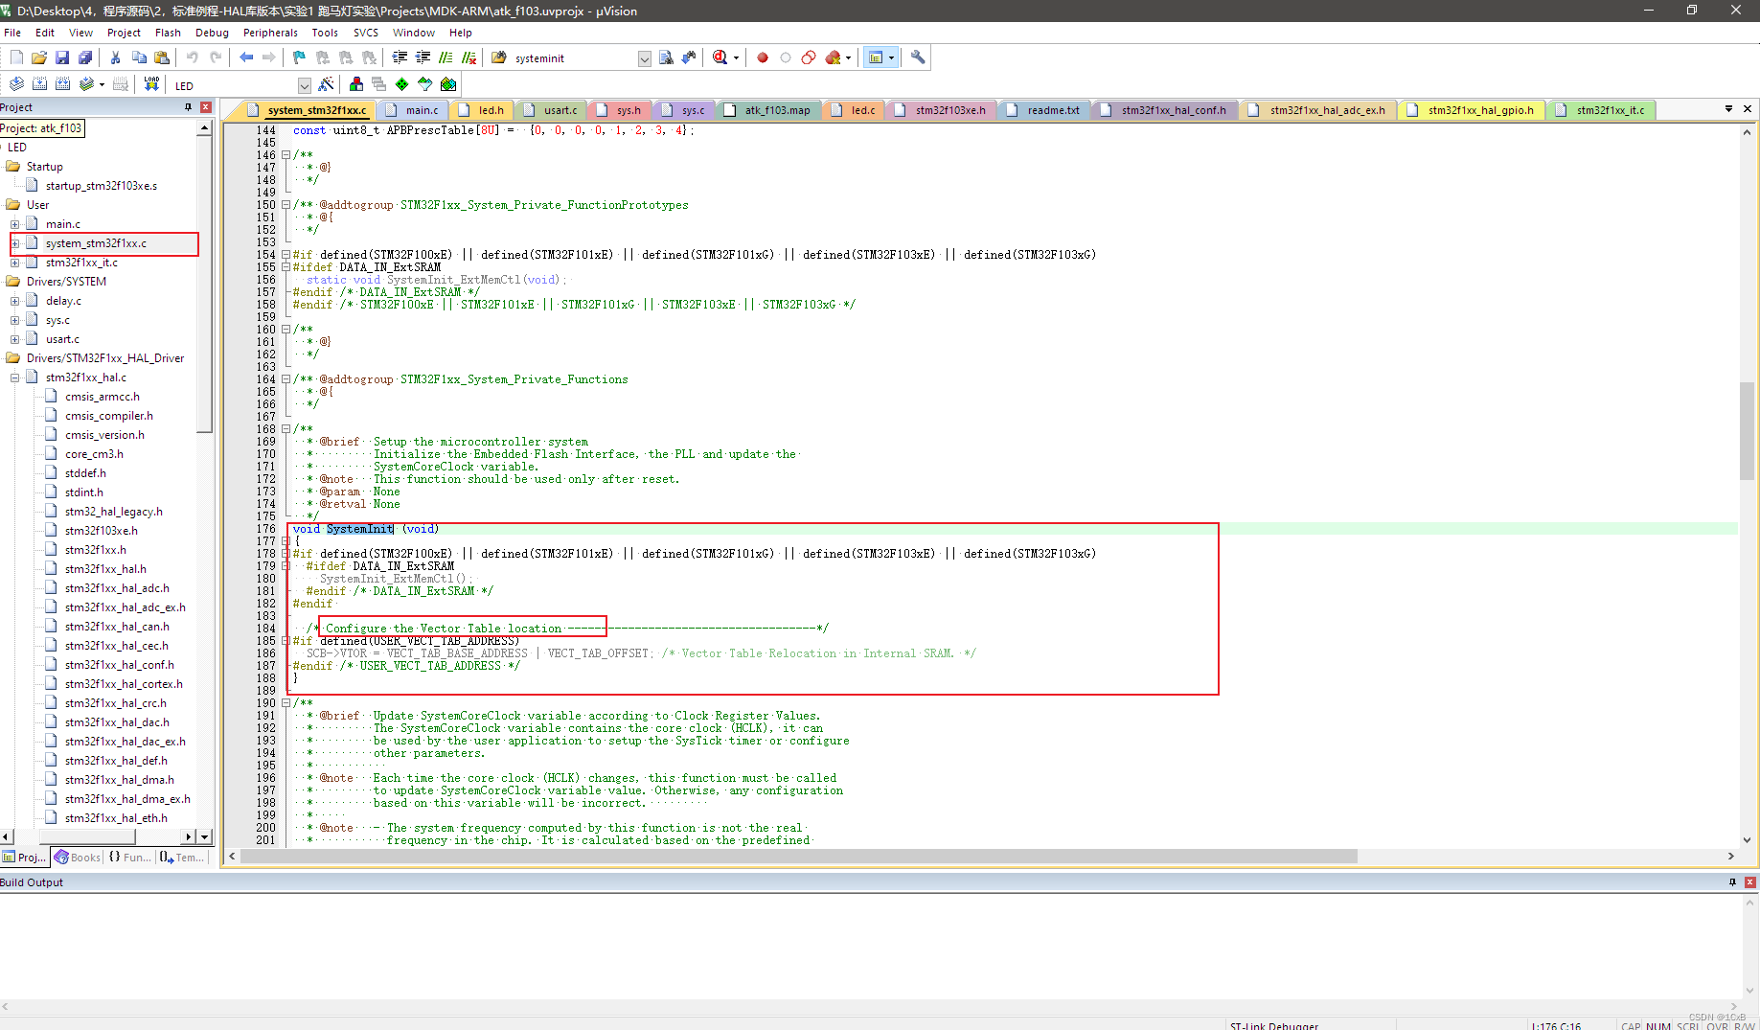1760x1030 pixels.
Task: Open the Peripherals menu
Action: [270, 33]
